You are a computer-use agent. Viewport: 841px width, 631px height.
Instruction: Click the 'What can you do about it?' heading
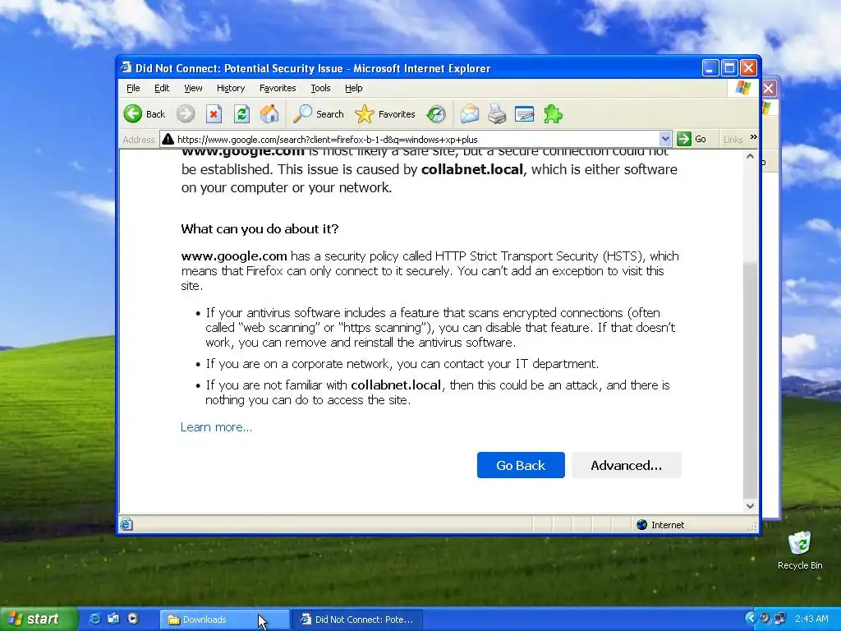[x=260, y=229]
